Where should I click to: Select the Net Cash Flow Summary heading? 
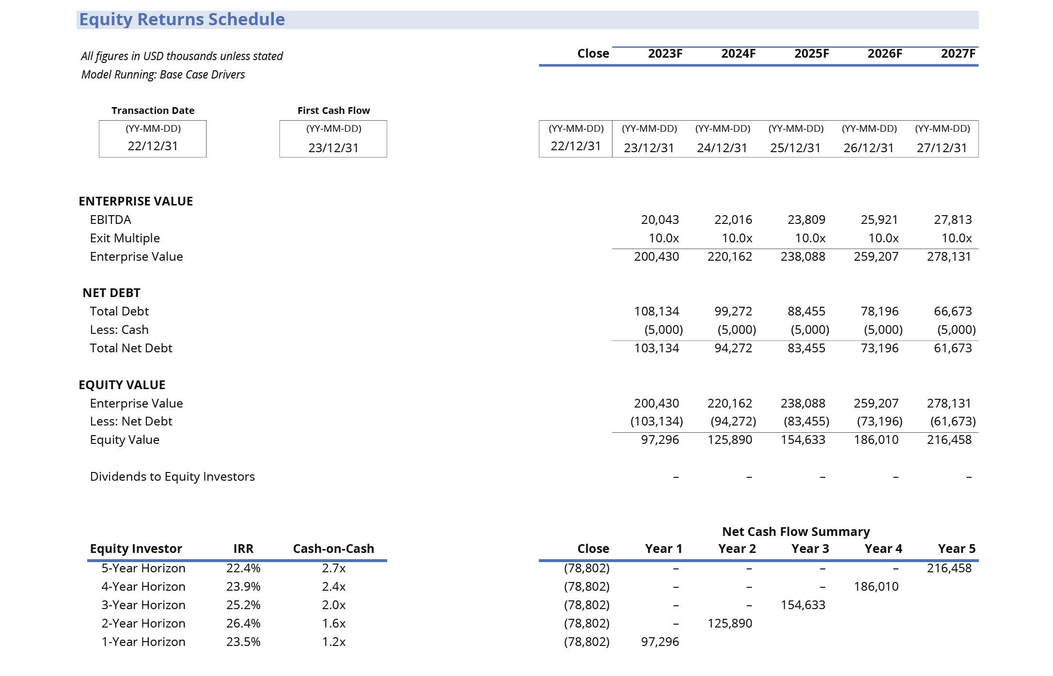click(x=796, y=532)
